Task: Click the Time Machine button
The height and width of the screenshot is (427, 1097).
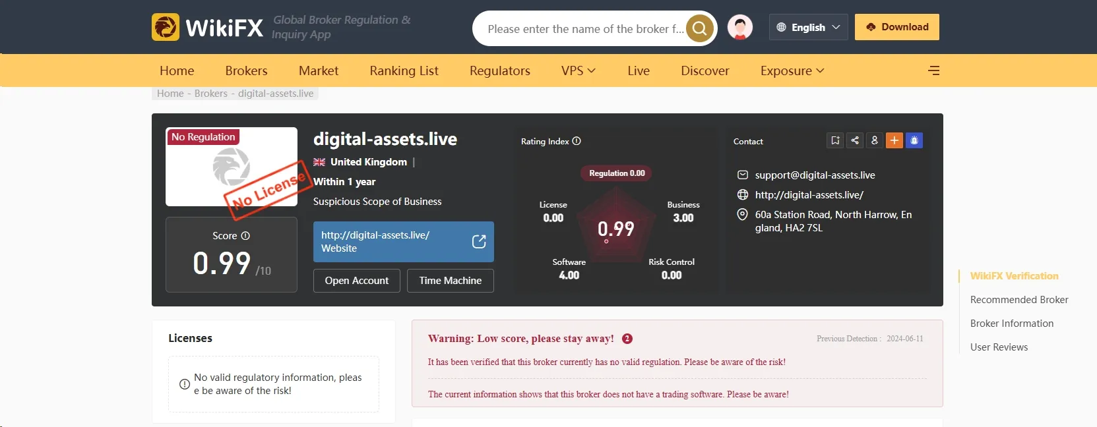Action: coord(451,281)
